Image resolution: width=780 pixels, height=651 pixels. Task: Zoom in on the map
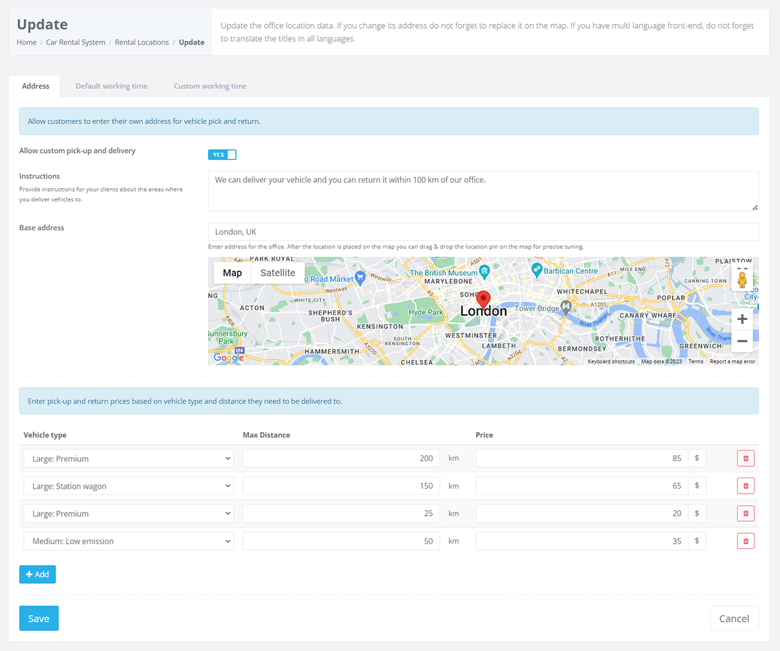(742, 319)
